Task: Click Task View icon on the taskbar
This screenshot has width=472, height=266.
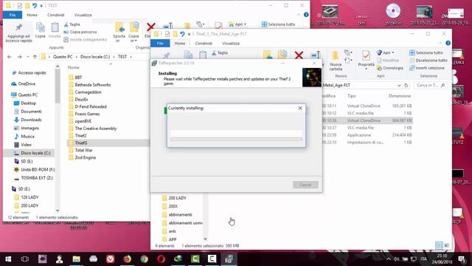Action: [25, 259]
